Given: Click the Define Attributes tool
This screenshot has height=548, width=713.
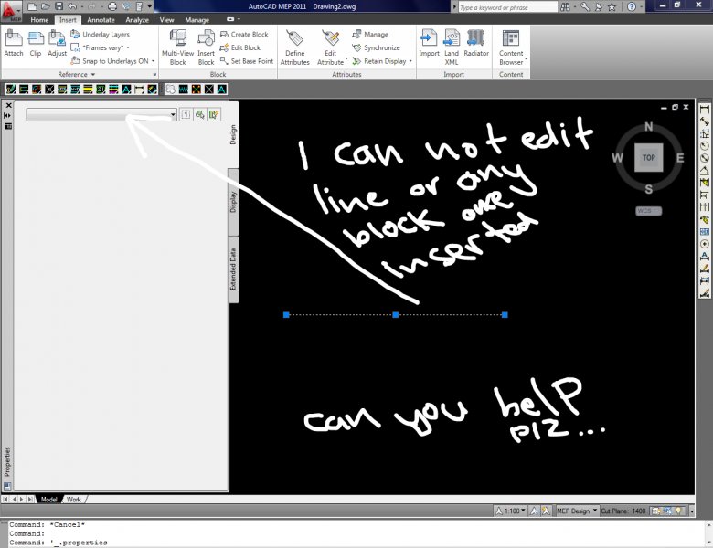Looking at the screenshot, I should tap(294, 47).
